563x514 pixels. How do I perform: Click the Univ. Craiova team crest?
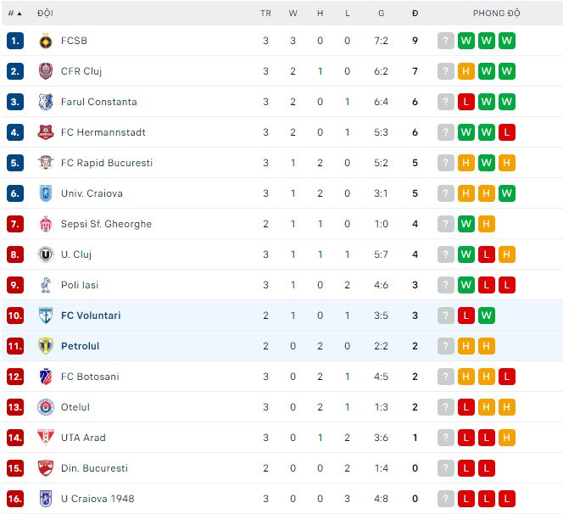[x=46, y=193]
